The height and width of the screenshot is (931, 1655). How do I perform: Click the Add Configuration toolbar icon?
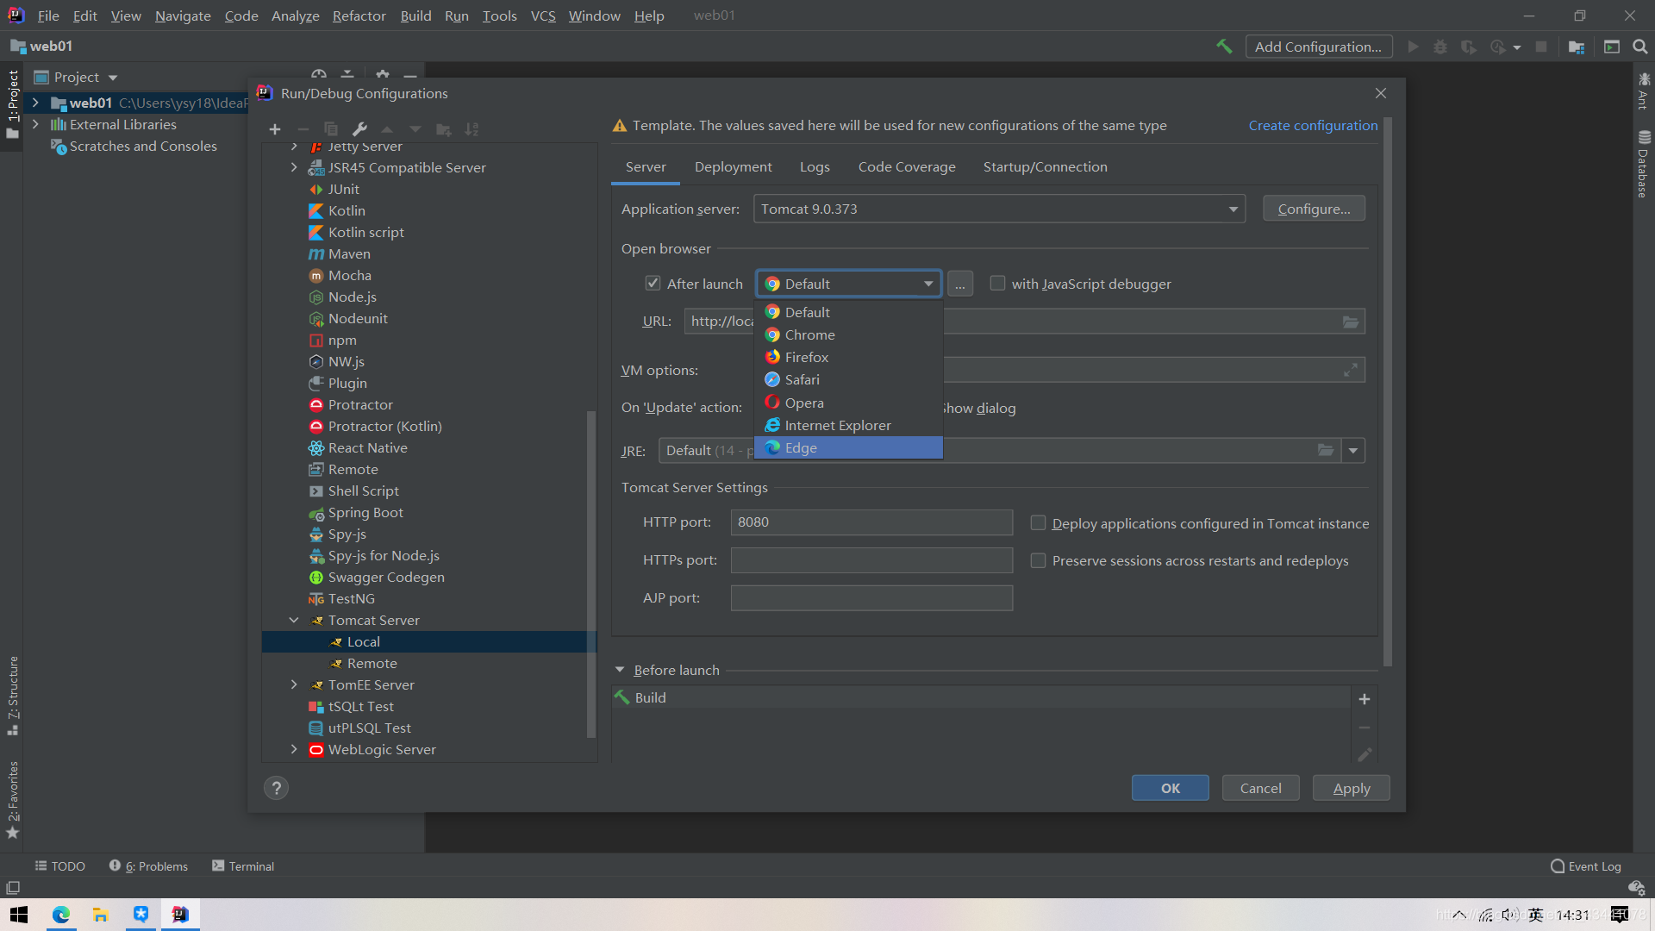tap(1317, 46)
